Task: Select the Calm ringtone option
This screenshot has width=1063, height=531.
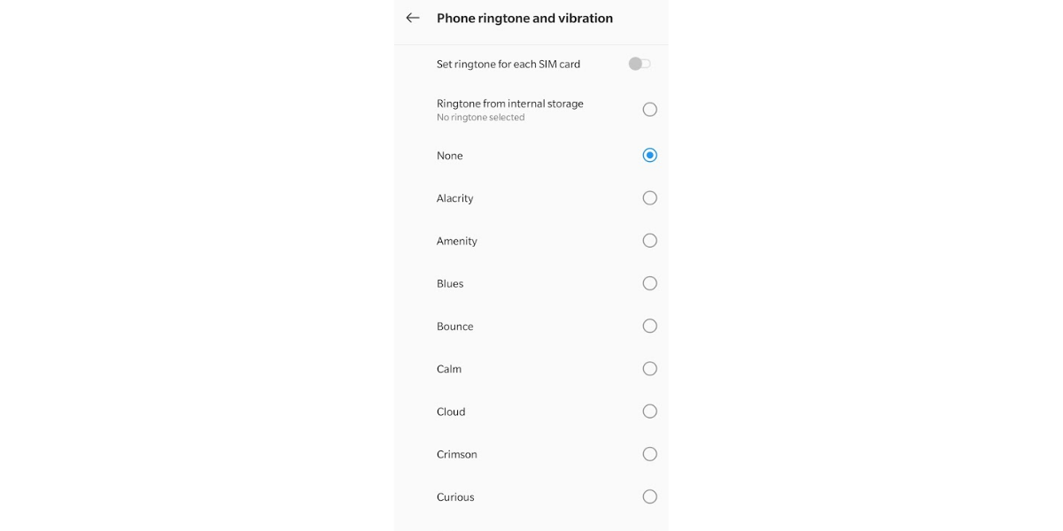Action: (649, 368)
